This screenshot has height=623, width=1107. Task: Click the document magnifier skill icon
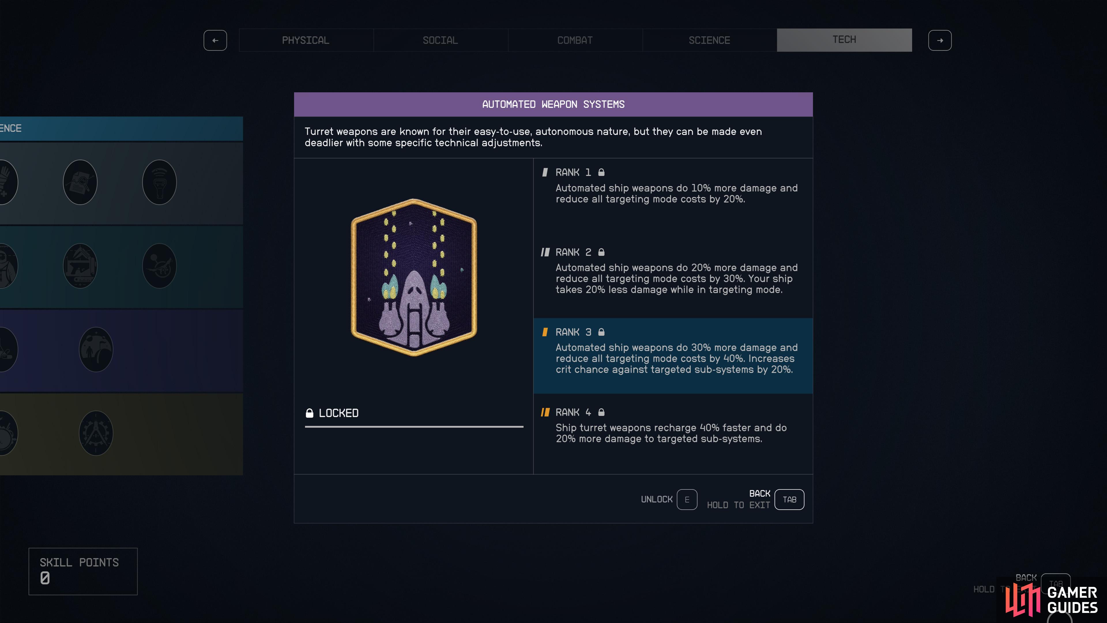pyautogui.click(x=80, y=182)
